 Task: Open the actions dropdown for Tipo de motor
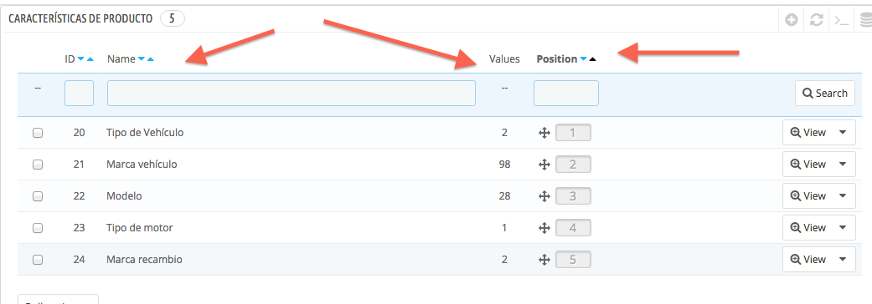click(x=843, y=227)
